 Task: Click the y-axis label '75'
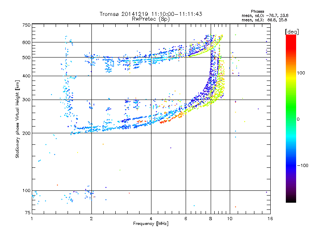[x=28, y=213]
